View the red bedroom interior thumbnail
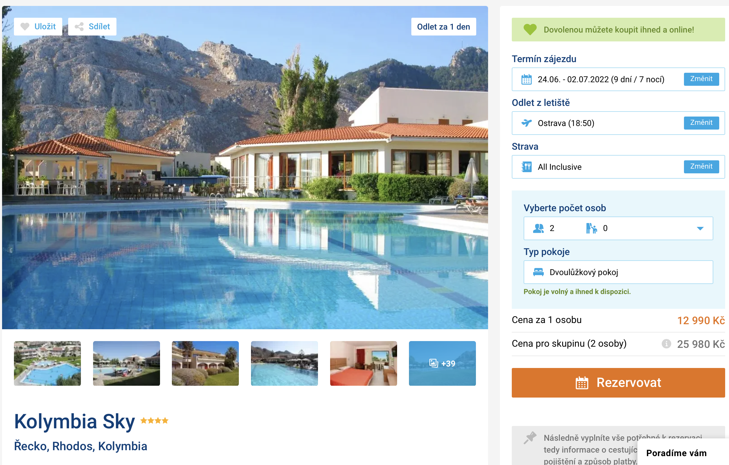Viewport: 729px width, 465px height. coord(363,364)
